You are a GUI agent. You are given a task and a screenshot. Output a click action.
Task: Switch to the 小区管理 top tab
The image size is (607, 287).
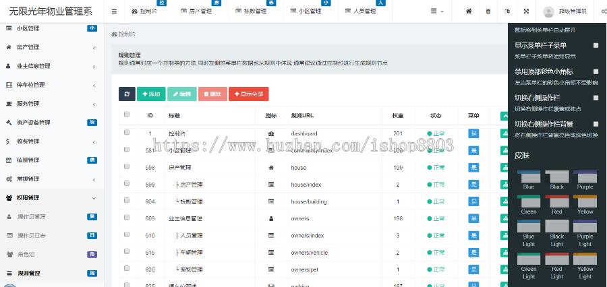point(311,11)
